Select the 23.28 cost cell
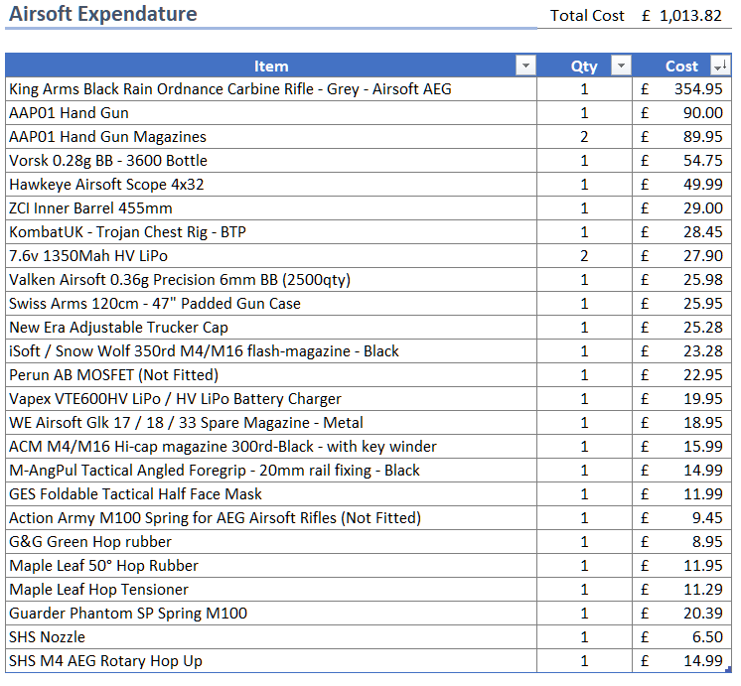 pos(682,351)
